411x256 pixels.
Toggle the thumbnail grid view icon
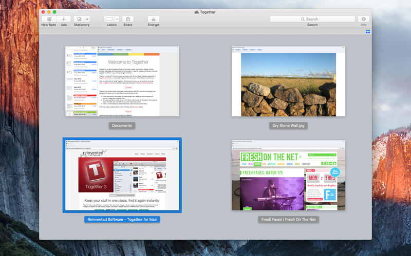pyautogui.click(x=368, y=32)
